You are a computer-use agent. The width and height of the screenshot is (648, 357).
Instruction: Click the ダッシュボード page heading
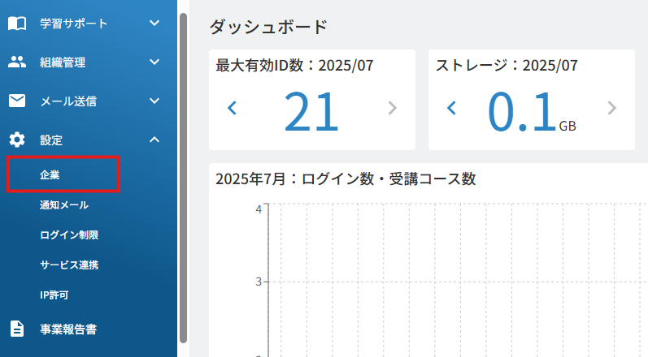(x=268, y=28)
